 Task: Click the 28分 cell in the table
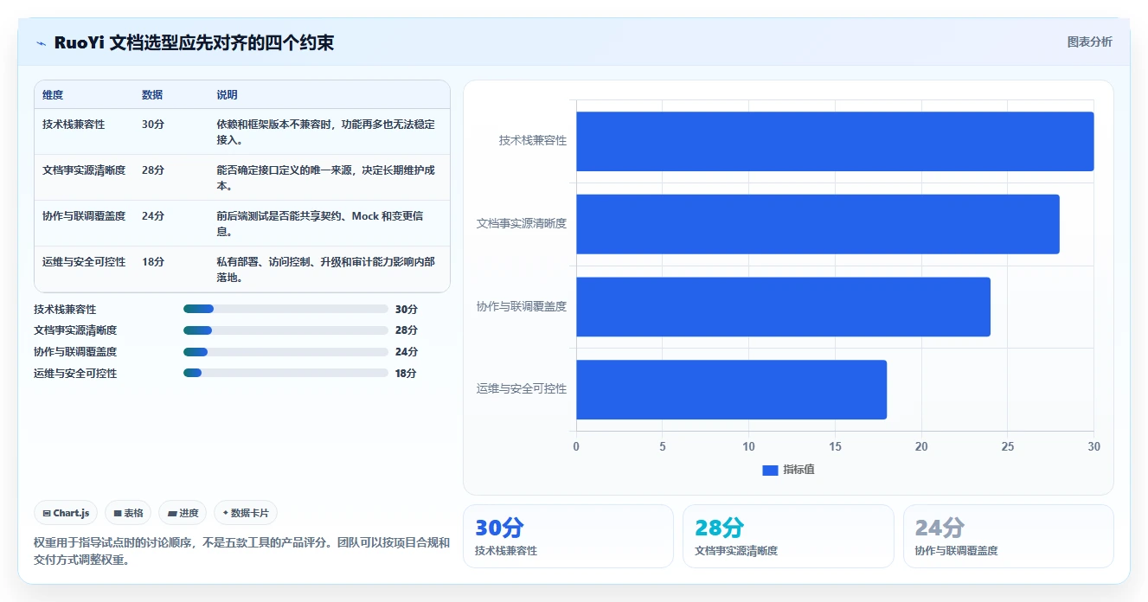tap(153, 170)
